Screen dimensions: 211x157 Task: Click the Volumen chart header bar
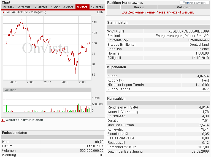tap(47, 90)
